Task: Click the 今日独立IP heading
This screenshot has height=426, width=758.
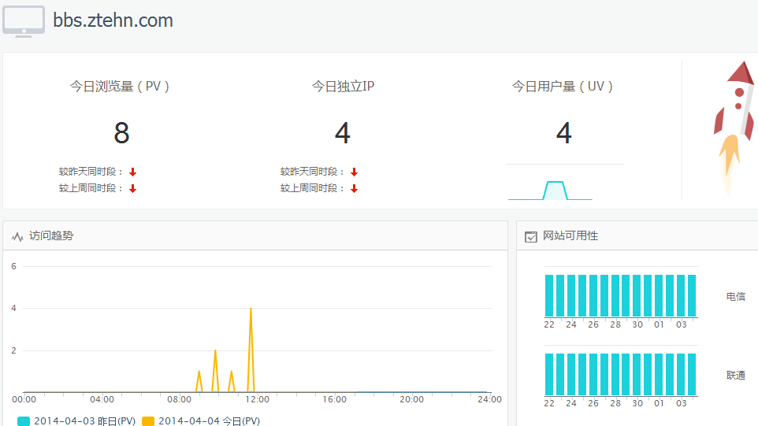Action: [x=343, y=87]
